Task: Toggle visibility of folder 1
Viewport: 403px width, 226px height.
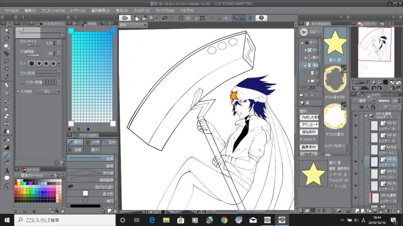Action: (356, 116)
